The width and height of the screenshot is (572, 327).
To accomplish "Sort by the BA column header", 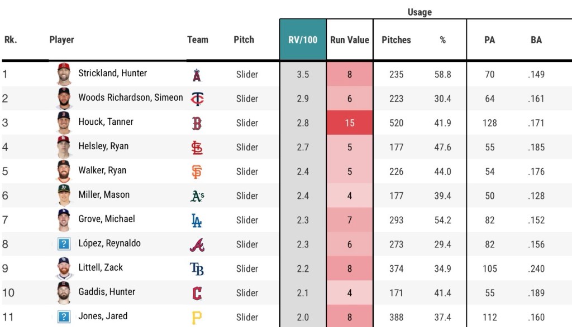I will (536, 40).
